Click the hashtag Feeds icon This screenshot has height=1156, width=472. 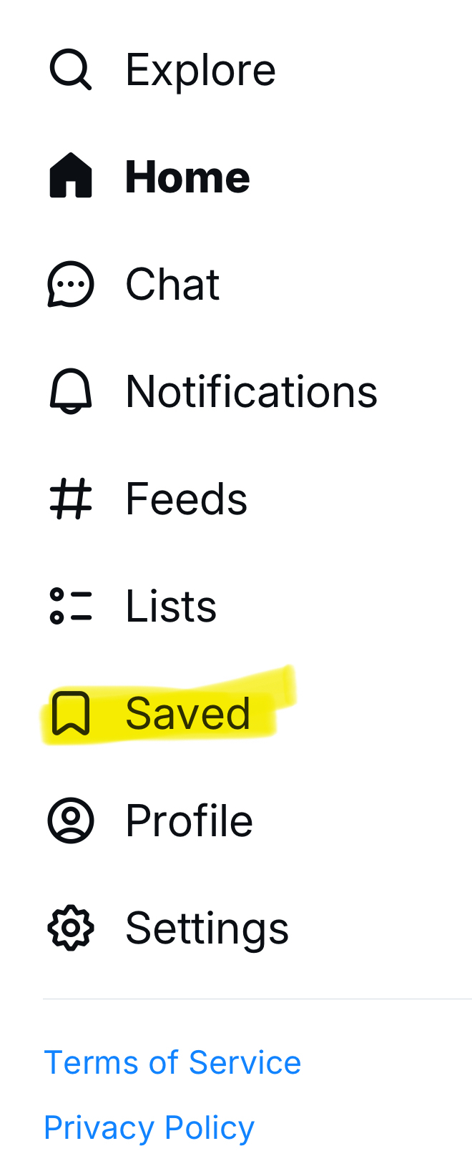pyautogui.click(x=70, y=499)
